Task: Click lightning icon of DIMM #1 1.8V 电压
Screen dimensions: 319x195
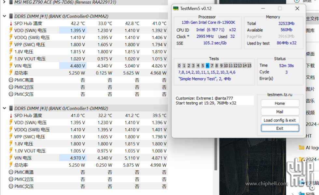Action: [11, 52]
